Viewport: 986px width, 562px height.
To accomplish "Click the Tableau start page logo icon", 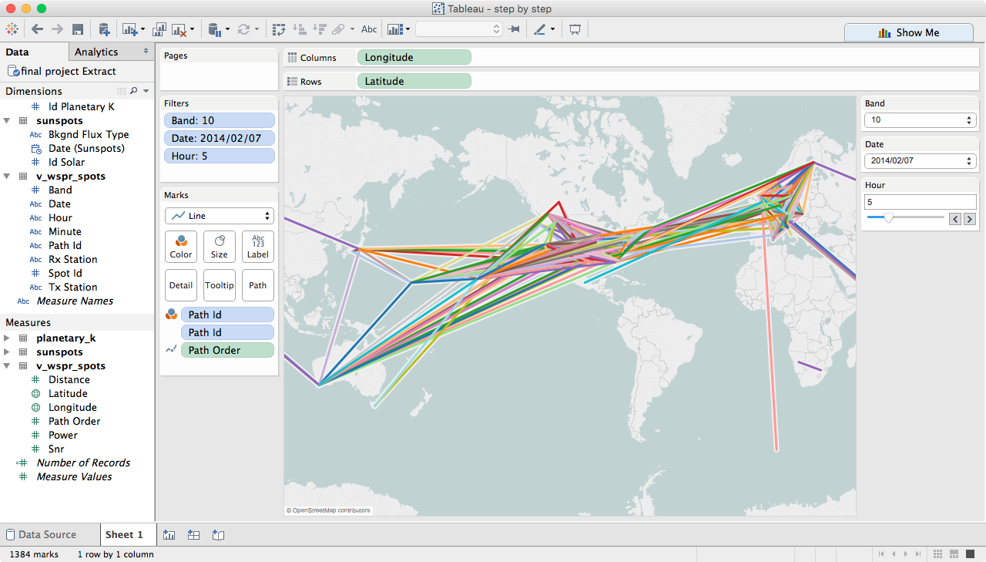I will tap(12, 29).
